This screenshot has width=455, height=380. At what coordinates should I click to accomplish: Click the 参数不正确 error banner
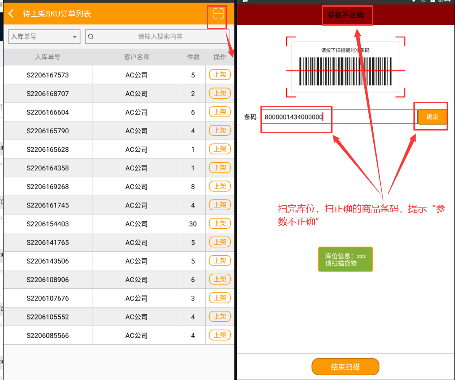(345, 15)
